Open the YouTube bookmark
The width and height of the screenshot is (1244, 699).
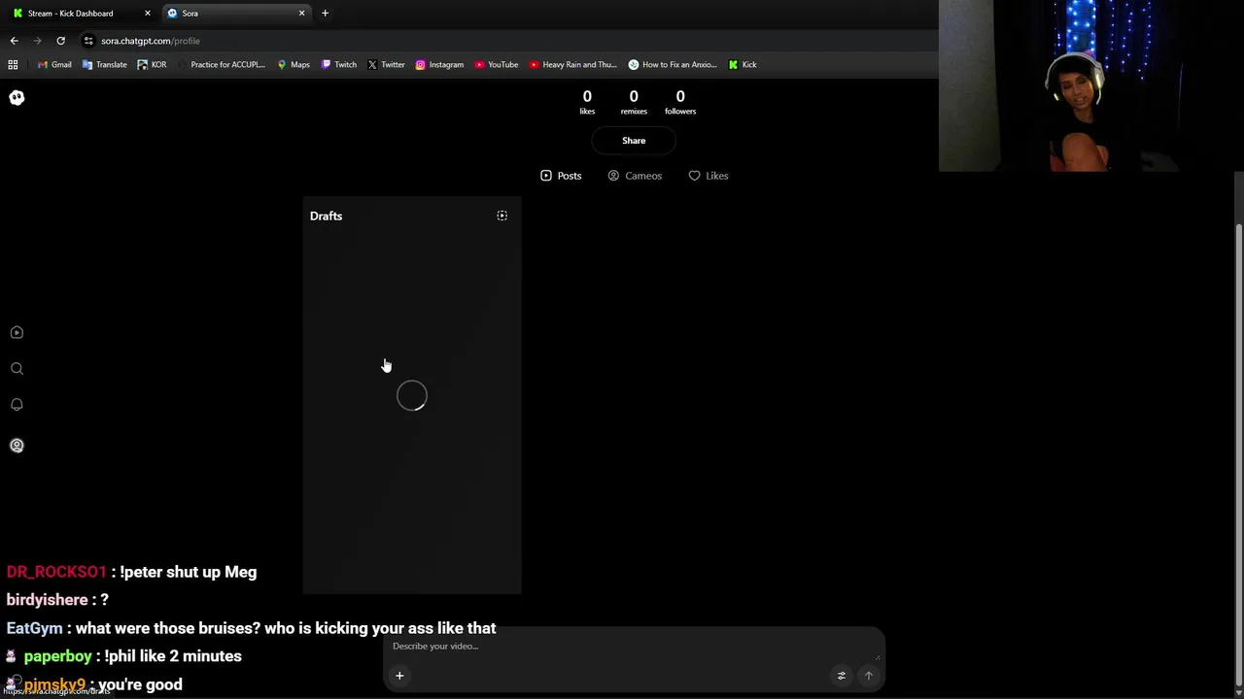[x=497, y=64]
